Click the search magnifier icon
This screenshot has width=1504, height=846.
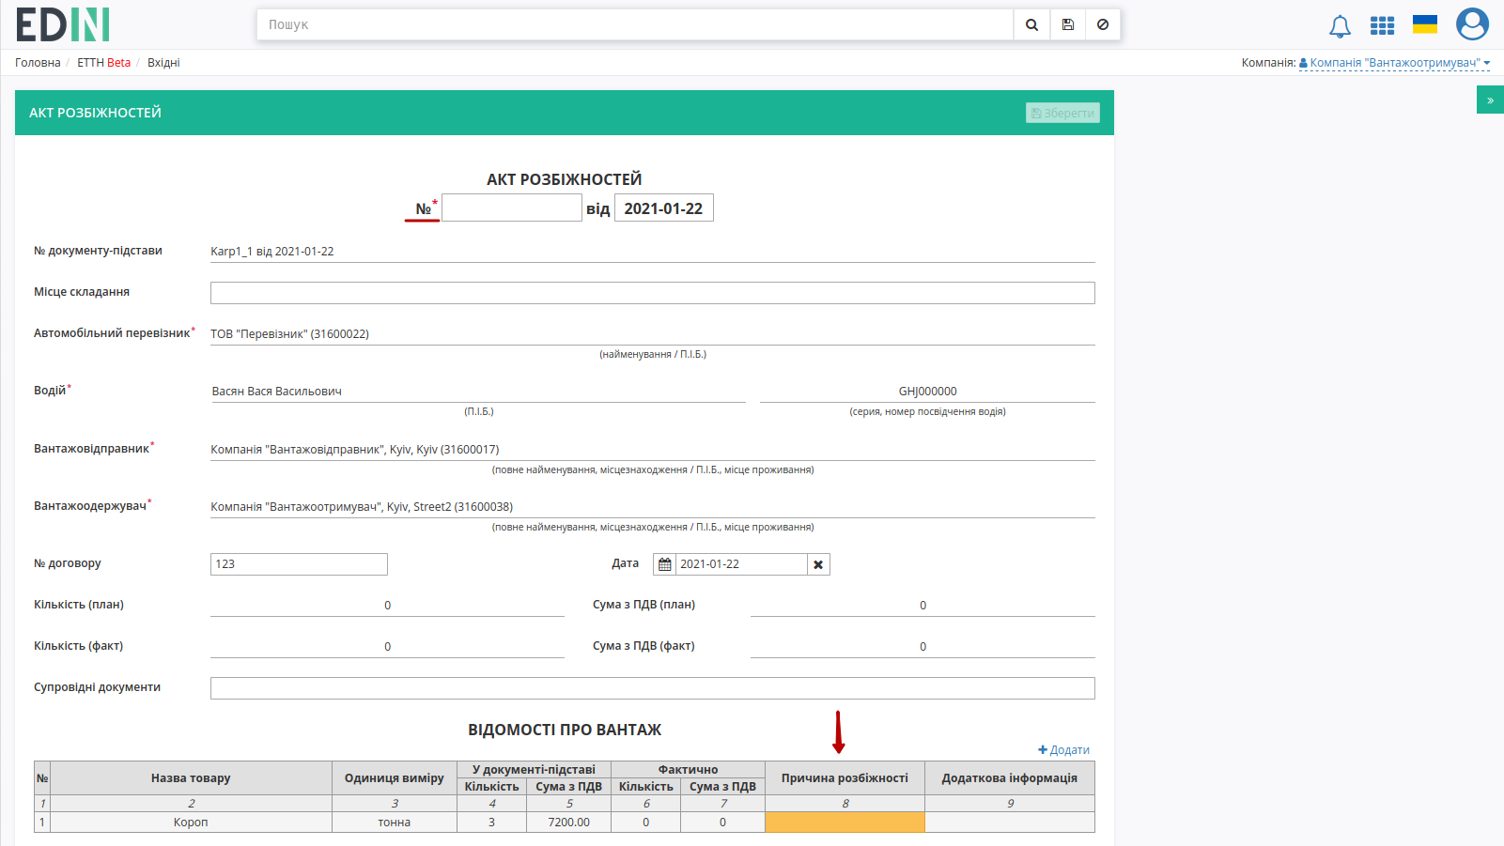click(x=1031, y=24)
